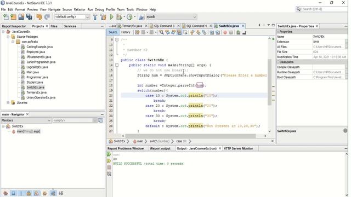This screenshot has width=351, height=197.
Task: Click the Stop Macro Recording icon
Action: click(x=231, y=32)
